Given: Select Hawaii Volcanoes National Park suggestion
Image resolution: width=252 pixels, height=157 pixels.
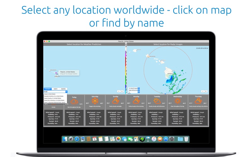Looking at the screenshot, I should [x=55, y=102].
